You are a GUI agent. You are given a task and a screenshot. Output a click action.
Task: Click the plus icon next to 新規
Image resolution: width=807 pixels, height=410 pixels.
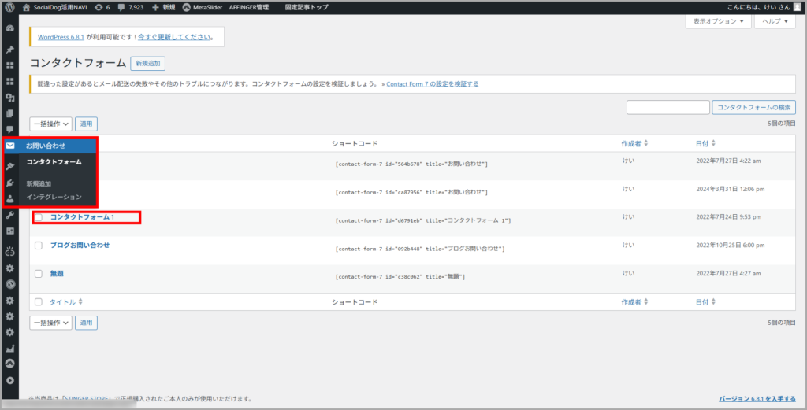coord(155,7)
